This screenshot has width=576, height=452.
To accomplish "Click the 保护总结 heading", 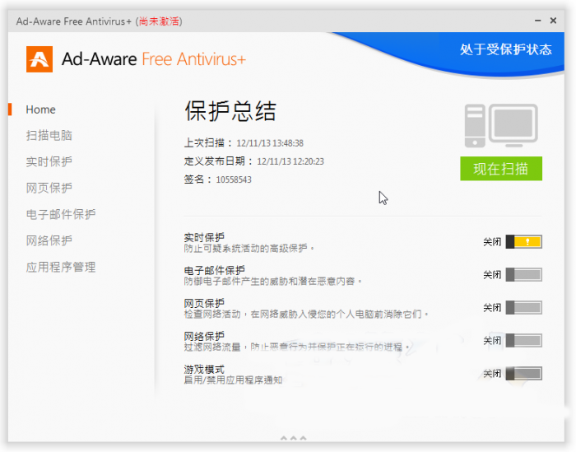I will (230, 111).
